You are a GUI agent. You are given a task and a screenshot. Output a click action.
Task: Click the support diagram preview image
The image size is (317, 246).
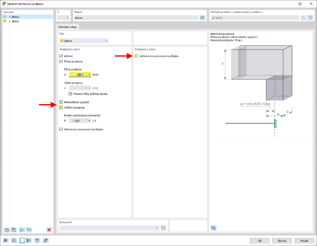coord(261,90)
